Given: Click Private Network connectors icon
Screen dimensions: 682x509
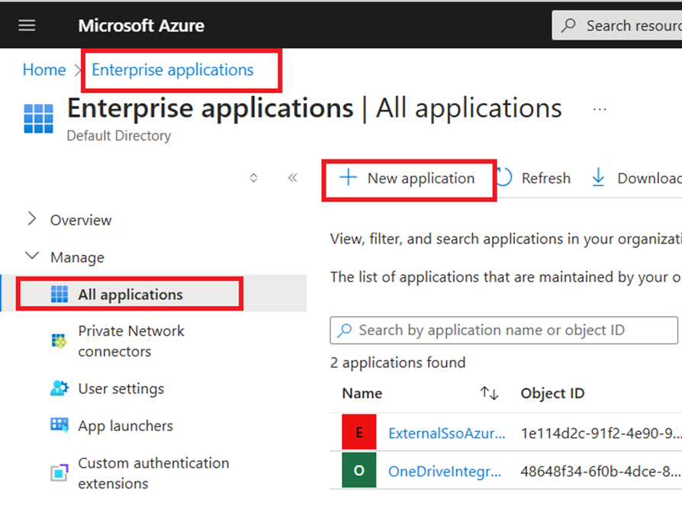Looking at the screenshot, I should coord(60,341).
